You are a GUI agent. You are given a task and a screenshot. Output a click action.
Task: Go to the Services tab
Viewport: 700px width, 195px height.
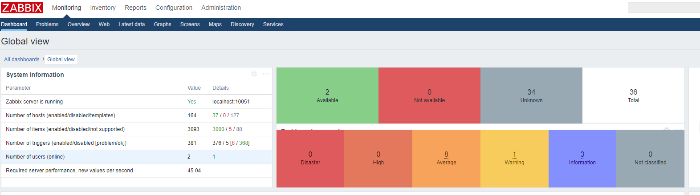click(273, 24)
